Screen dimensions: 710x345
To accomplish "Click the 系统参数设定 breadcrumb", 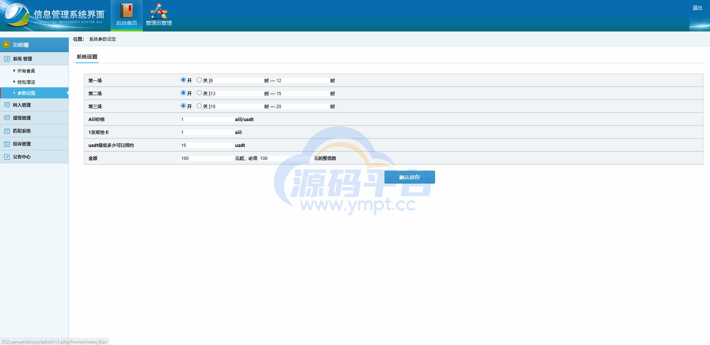I will tap(102, 39).
